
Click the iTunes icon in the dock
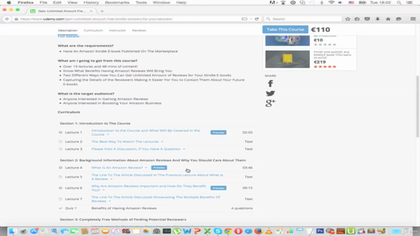click(x=115, y=231)
